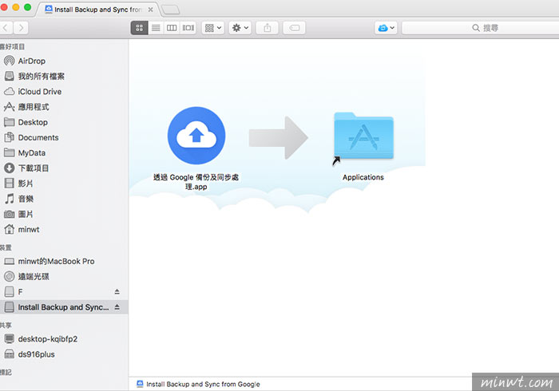Open iCloud Drive in the sidebar
The height and width of the screenshot is (391, 559).
(x=64, y=92)
